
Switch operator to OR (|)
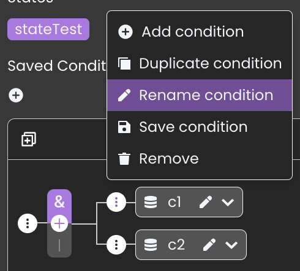point(59,245)
